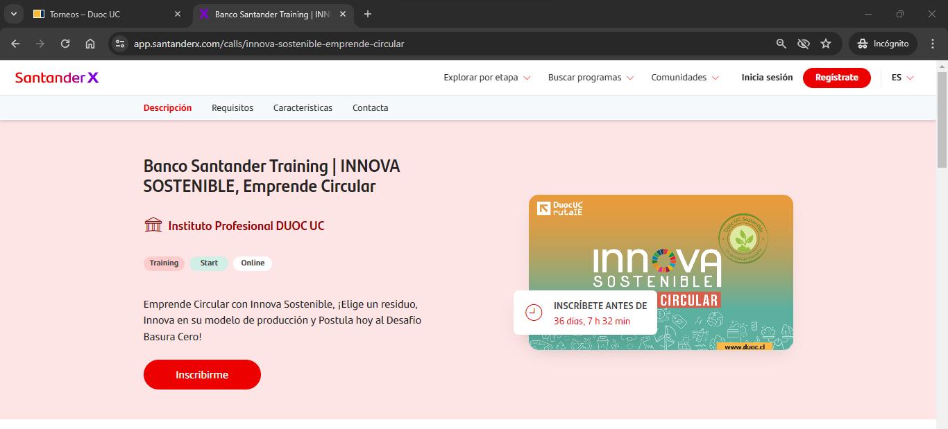Click the third-party cookies blocked eye icon
948x429 pixels.
[804, 44]
